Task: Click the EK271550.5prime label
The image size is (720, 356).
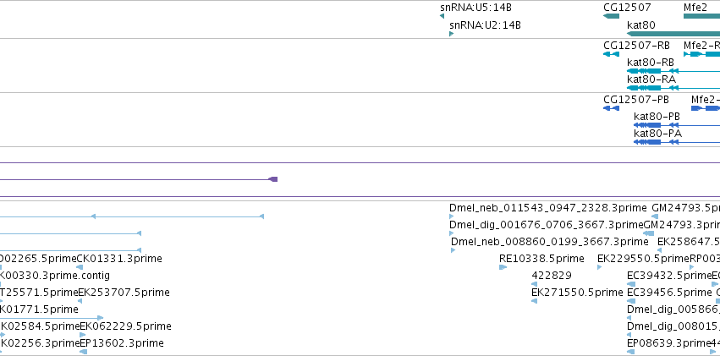Action: click(x=577, y=293)
